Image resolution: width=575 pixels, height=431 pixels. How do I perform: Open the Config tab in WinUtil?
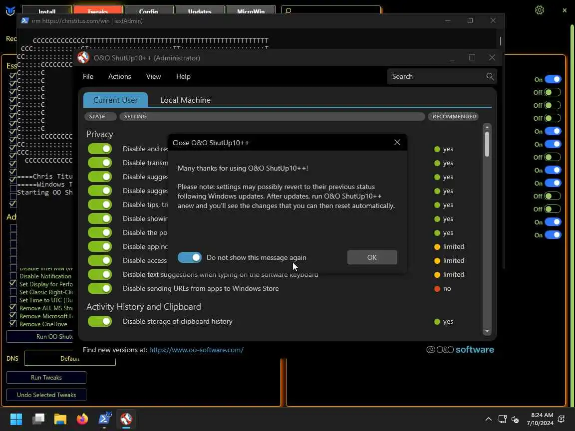point(149,10)
